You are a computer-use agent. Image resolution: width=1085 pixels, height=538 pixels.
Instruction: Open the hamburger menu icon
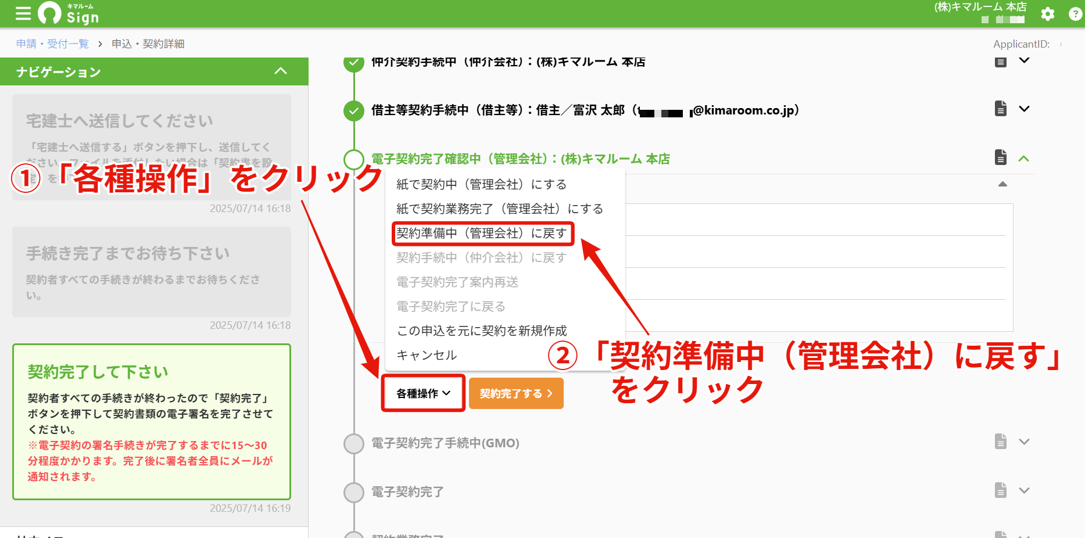tap(23, 13)
